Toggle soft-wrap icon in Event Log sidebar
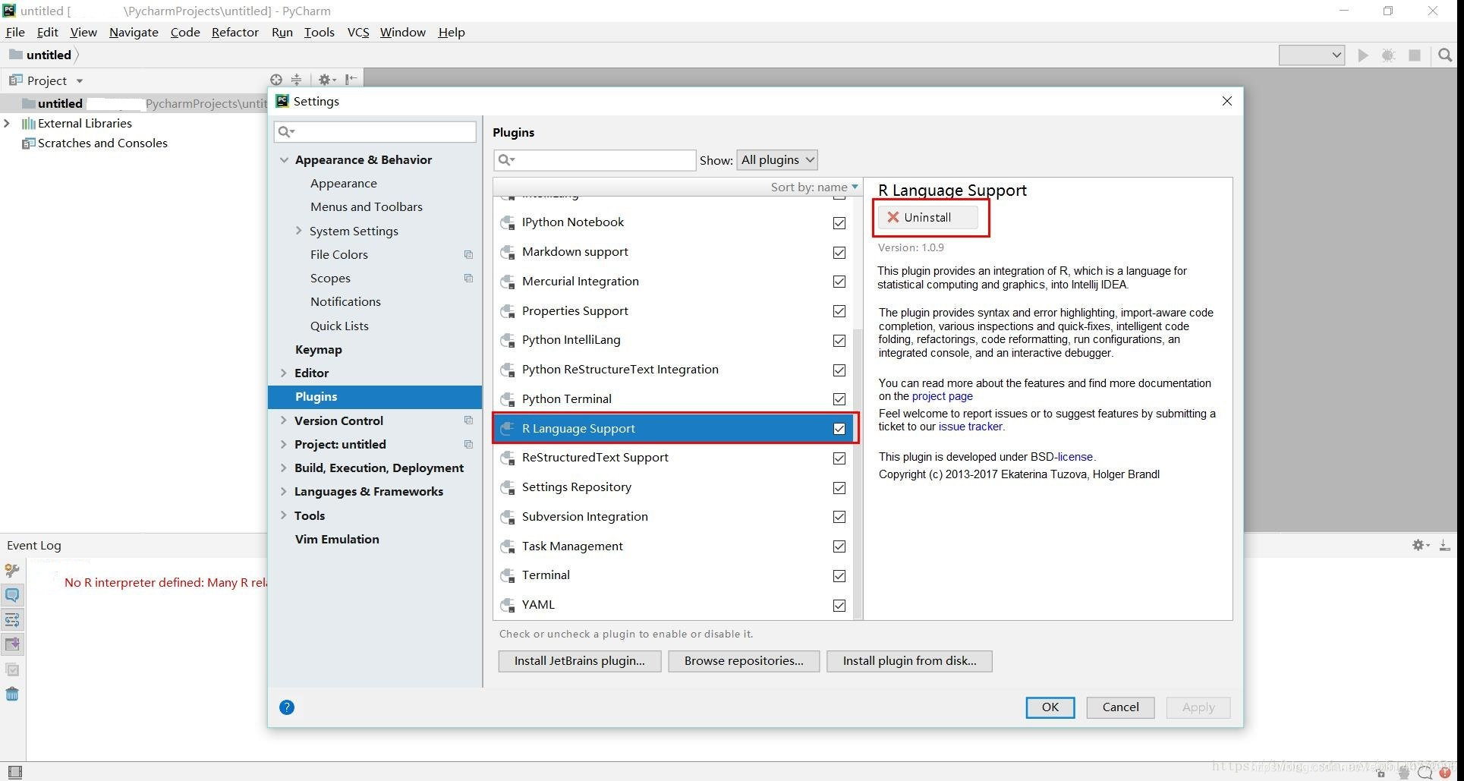This screenshot has height=781, width=1464. [12, 620]
